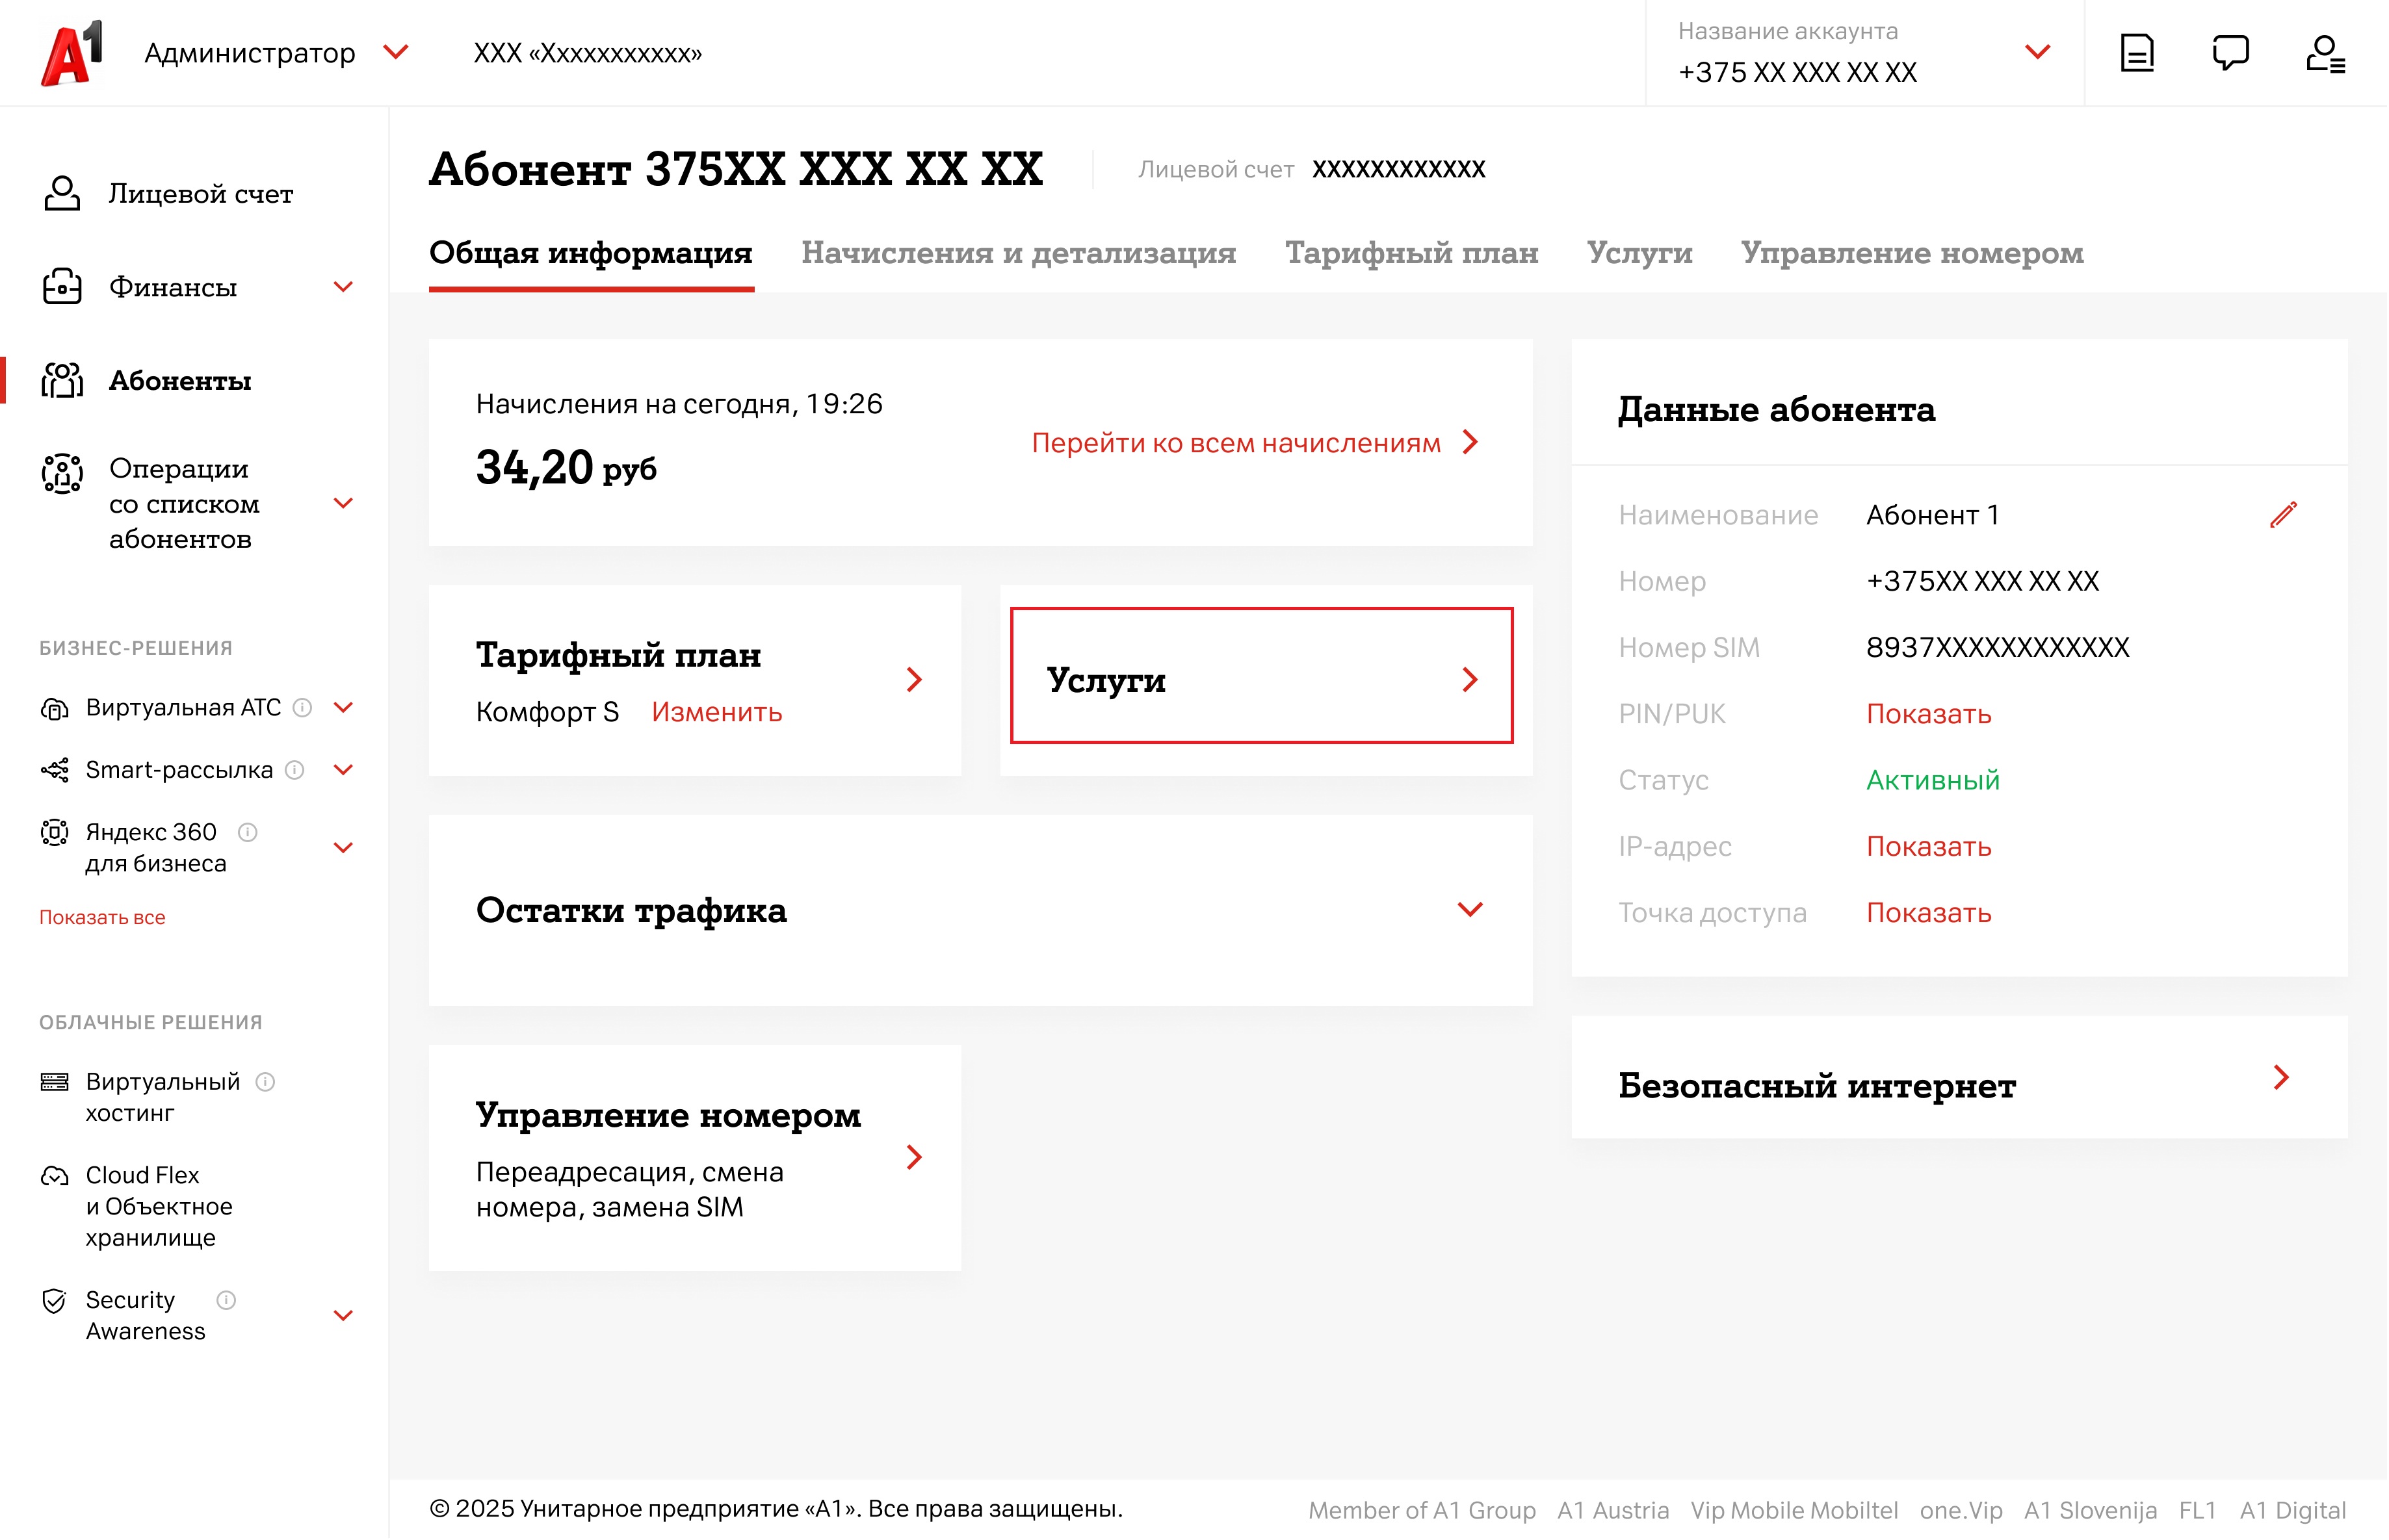Image resolution: width=2389 pixels, height=1540 pixels.
Task: Open the chat messages icon
Action: (2231, 53)
